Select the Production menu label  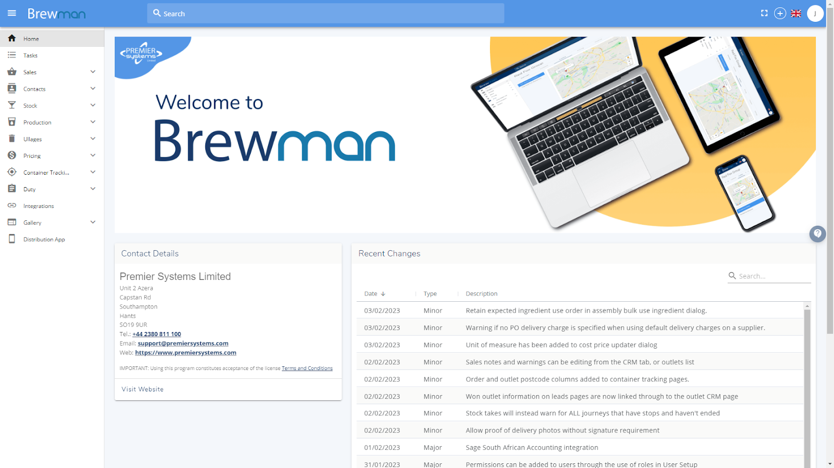38,122
